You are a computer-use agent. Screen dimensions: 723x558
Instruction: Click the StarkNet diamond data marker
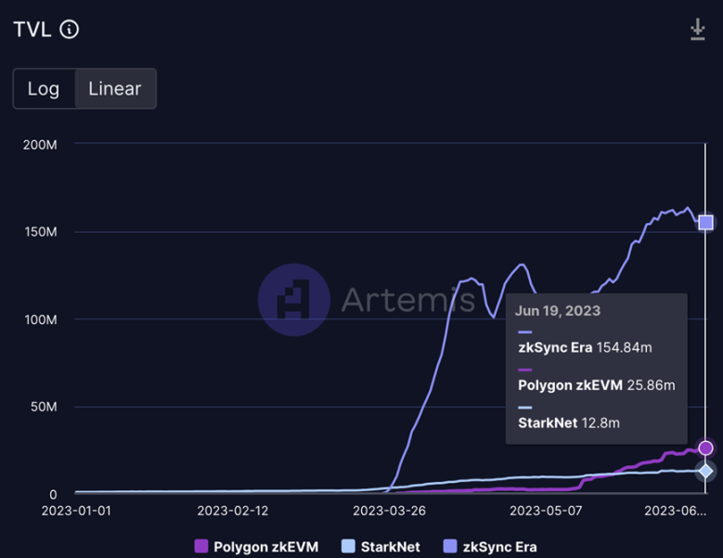point(705,471)
